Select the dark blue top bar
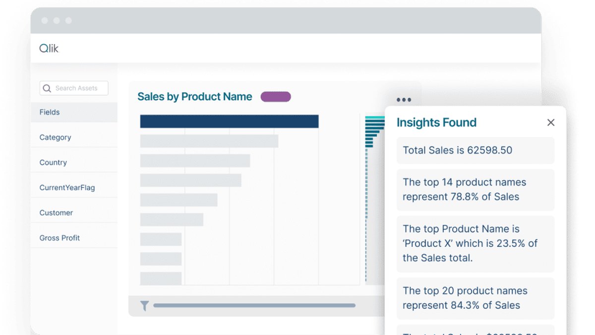The image size is (595, 335). coord(229,122)
